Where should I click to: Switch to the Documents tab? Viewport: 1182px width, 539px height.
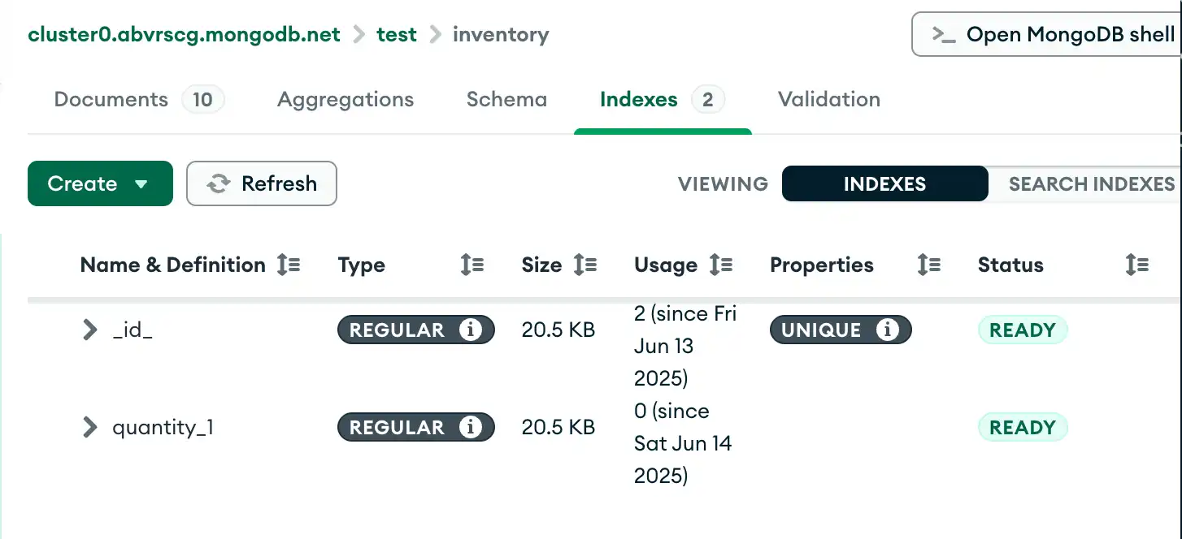[x=111, y=100]
